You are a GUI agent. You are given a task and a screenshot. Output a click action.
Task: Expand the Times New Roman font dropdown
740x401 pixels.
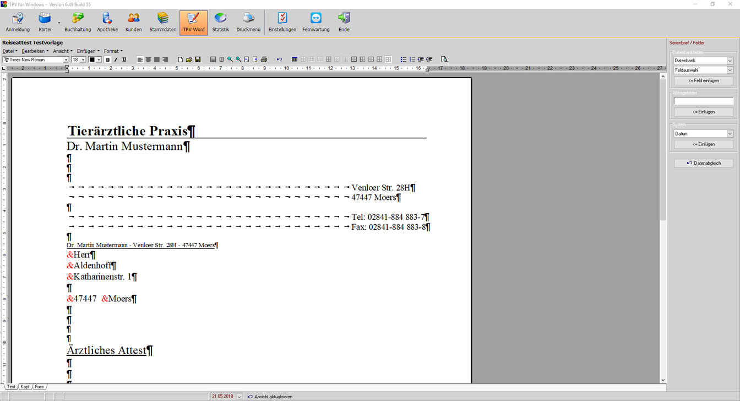pos(66,59)
